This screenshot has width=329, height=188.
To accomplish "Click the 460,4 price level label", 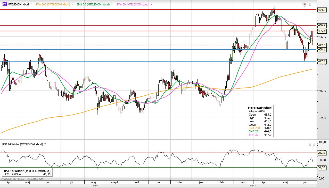I will coord(322,25).
